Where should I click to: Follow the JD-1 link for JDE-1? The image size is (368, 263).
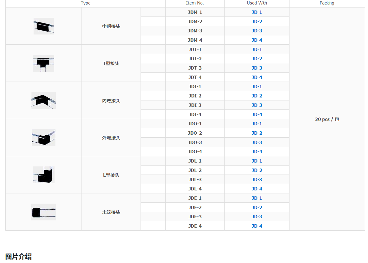257,198
